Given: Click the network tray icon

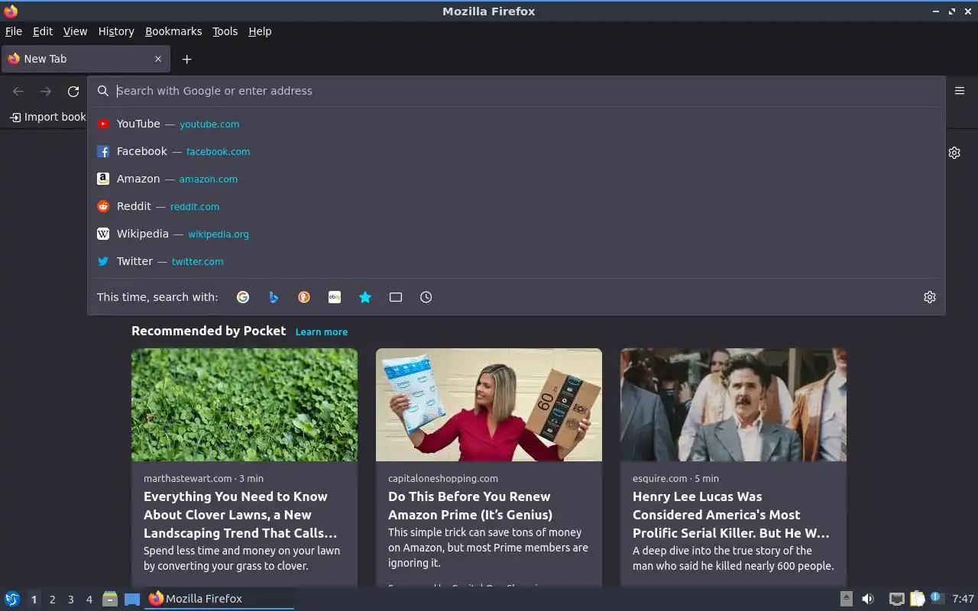Looking at the screenshot, I should click(x=897, y=599).
